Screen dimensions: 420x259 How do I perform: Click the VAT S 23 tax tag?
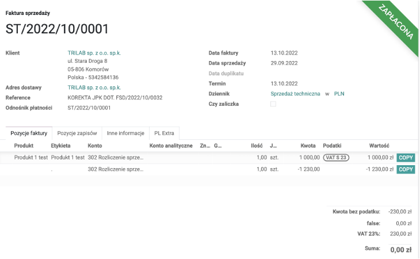[335, 158]
